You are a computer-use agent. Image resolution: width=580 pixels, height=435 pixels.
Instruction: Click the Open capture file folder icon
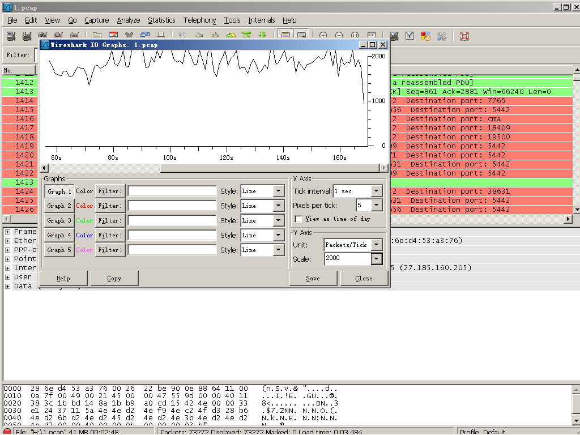[97, 36]
